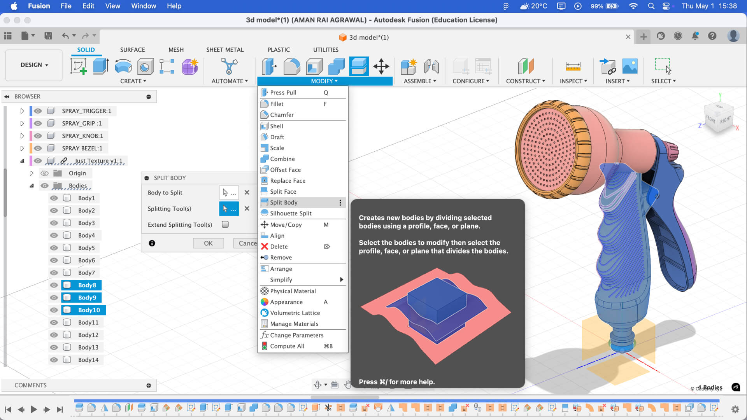Click the Move/Copy toolbar icon
This screenshot has width=747, height=420.
click(x=381, y=66)
